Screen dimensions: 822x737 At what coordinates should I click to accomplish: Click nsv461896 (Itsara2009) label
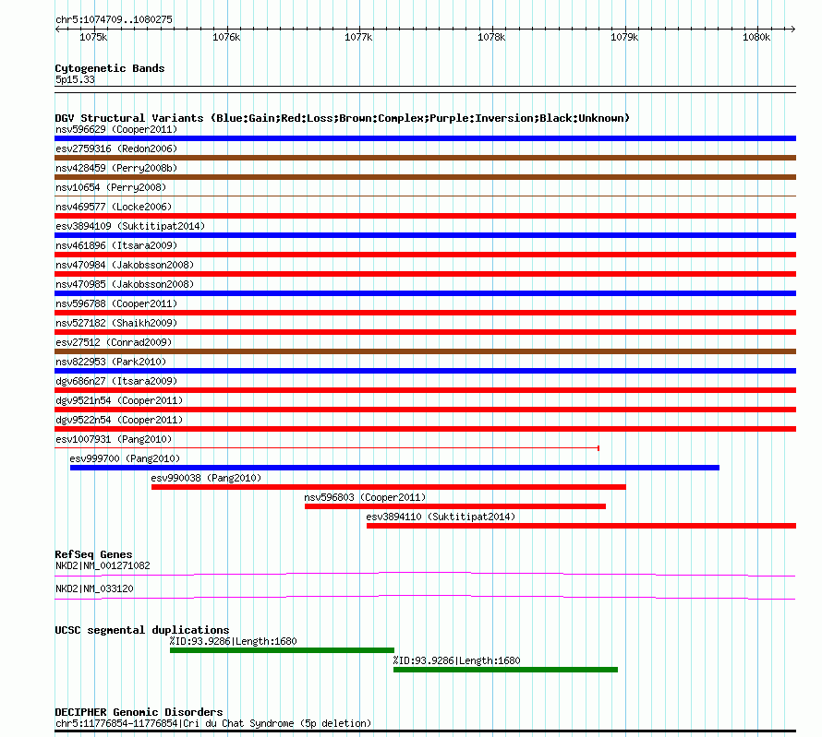tap(116, 245)
